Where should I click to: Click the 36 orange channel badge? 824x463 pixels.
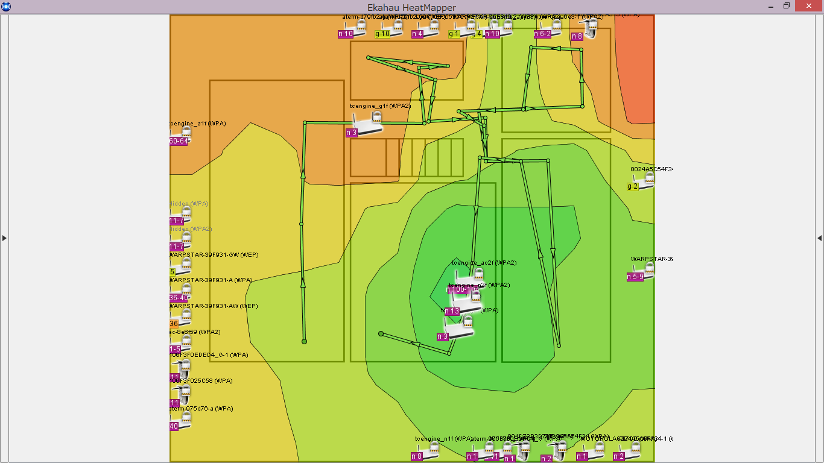pyautogui.click(x=174, y=324)
